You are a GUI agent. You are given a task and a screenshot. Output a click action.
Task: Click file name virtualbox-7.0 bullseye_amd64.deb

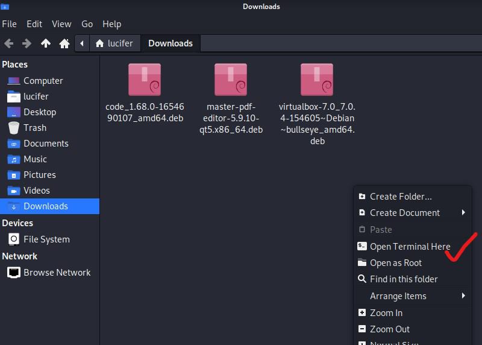318,124
